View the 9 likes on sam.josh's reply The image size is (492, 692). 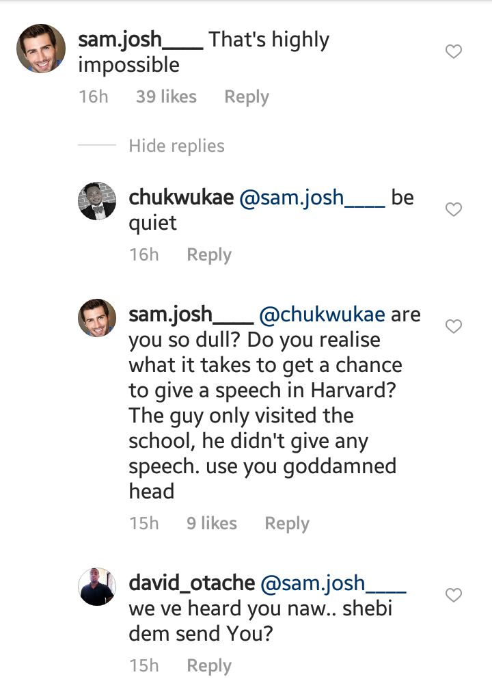coord(212,524)
